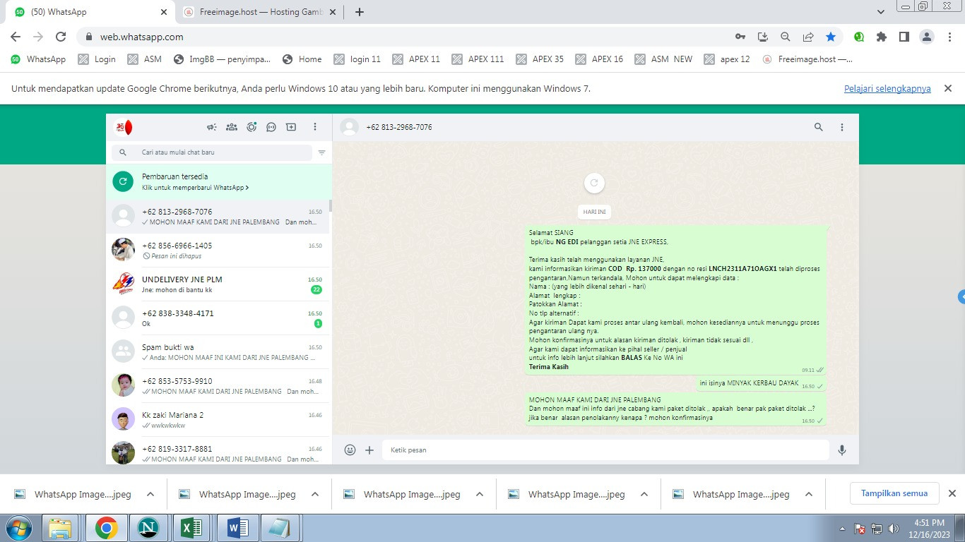
Task: Click the chat list scrollbar thumb
Action: (331, 205)
